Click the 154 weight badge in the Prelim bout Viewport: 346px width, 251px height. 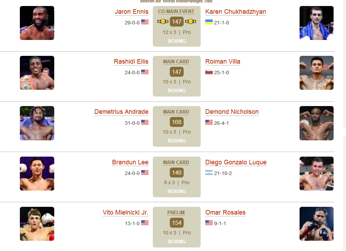coord(177,223)
